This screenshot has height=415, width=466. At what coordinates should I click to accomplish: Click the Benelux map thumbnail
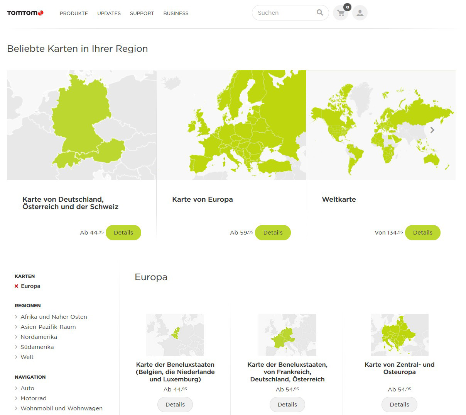(175, 335)
